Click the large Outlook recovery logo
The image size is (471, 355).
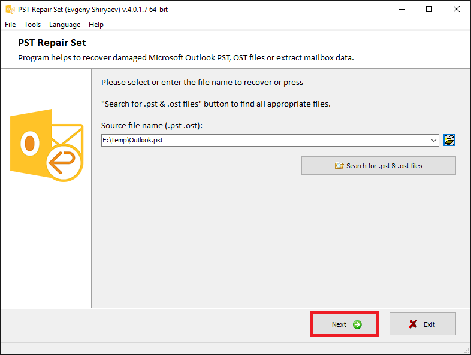[x=47, y=145]
